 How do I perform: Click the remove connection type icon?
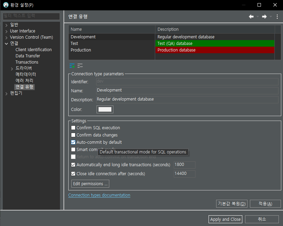point(80,66)
